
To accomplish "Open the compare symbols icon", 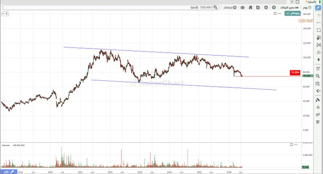I will pyautogui.click(x=250, y=8).
